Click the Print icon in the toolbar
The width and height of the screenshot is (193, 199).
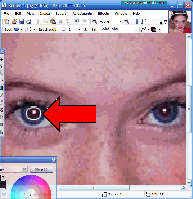tap(29, 21)
